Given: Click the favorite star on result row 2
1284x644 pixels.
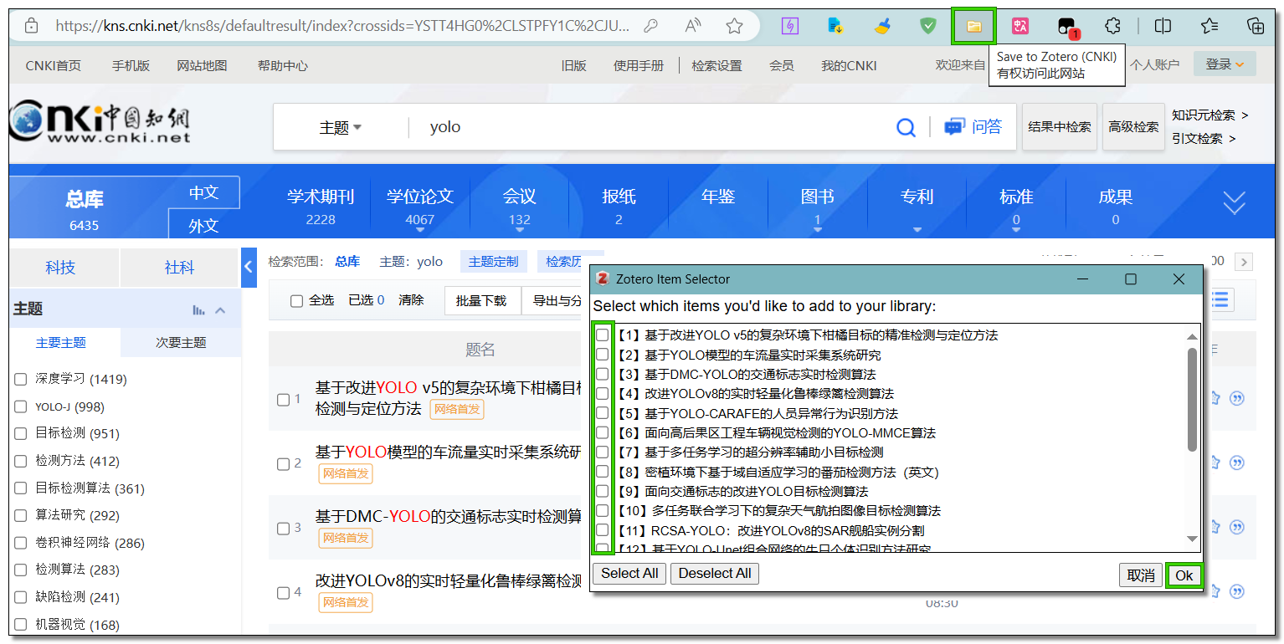Looking at the screenshot, I should [x=1215, y=463].
